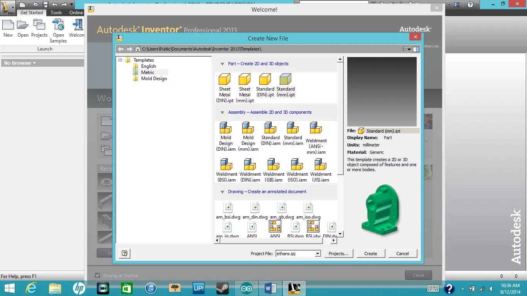The image size is (527, 296).
Task: Click the Cancel button
Action: [402, 253]
